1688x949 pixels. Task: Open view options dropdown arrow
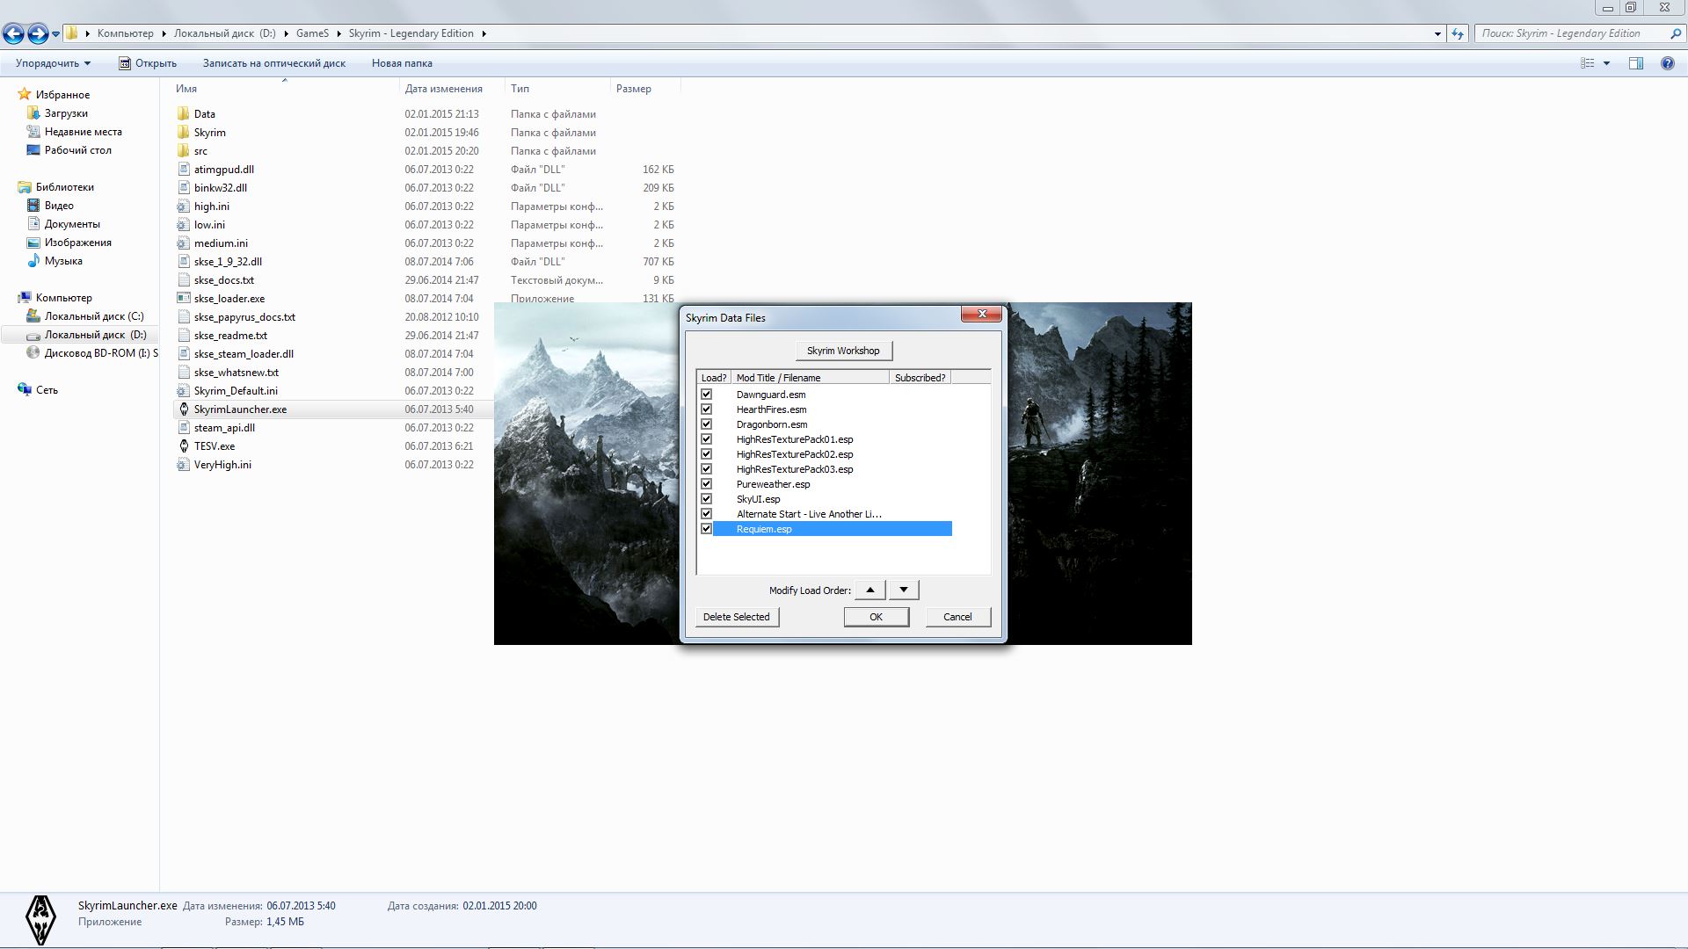(x=1606, y=63)
